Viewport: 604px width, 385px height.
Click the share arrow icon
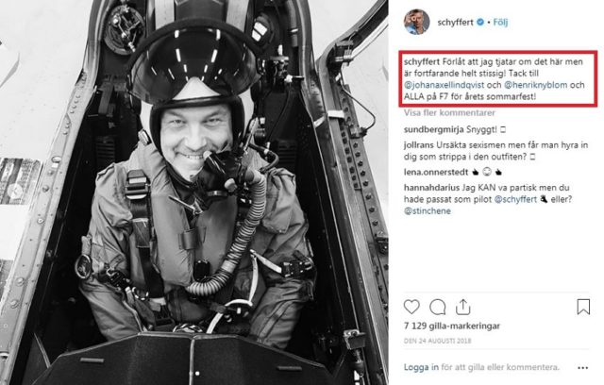point(464,306)
